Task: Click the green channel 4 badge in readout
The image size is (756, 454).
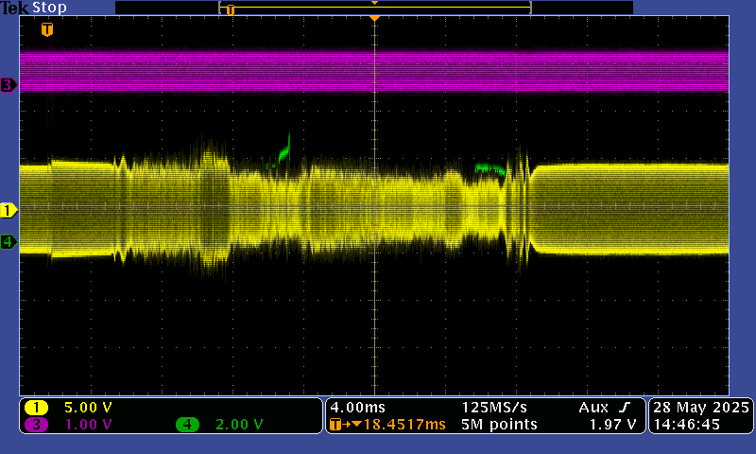Action: [x=187, y=425]
